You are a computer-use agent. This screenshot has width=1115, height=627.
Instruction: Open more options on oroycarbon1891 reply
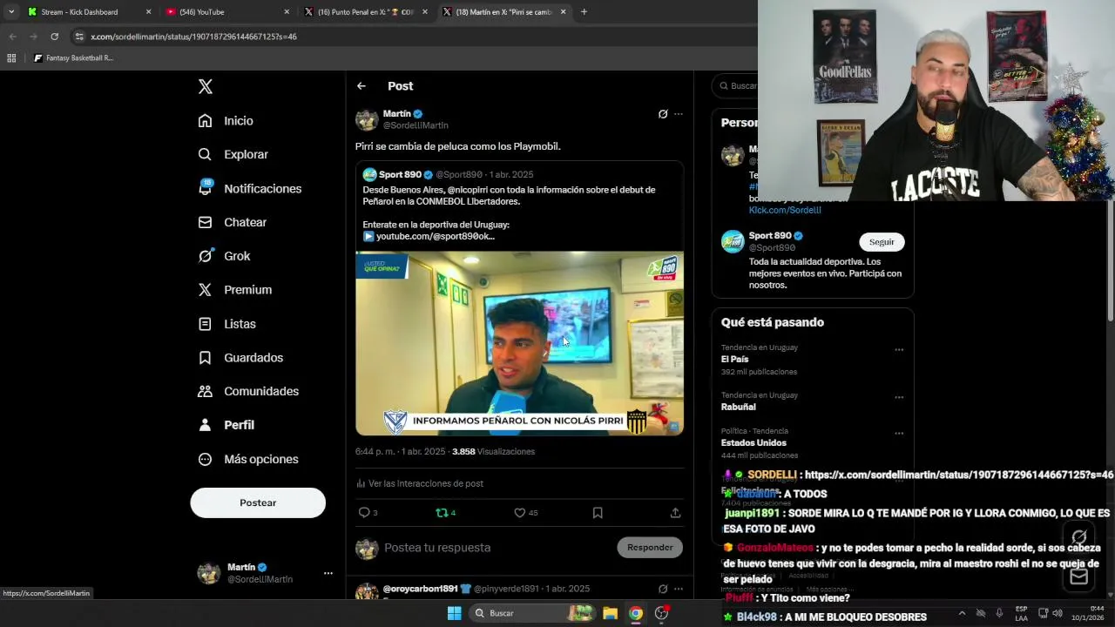[679, 589]
